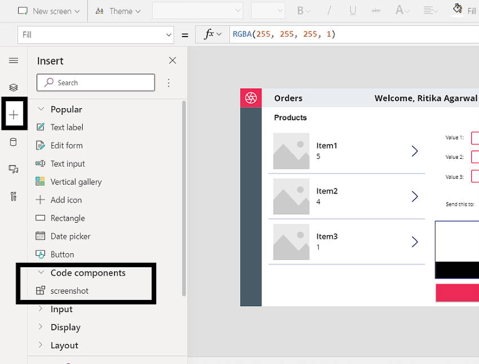Open the font color picker

[x=402, y=11]
